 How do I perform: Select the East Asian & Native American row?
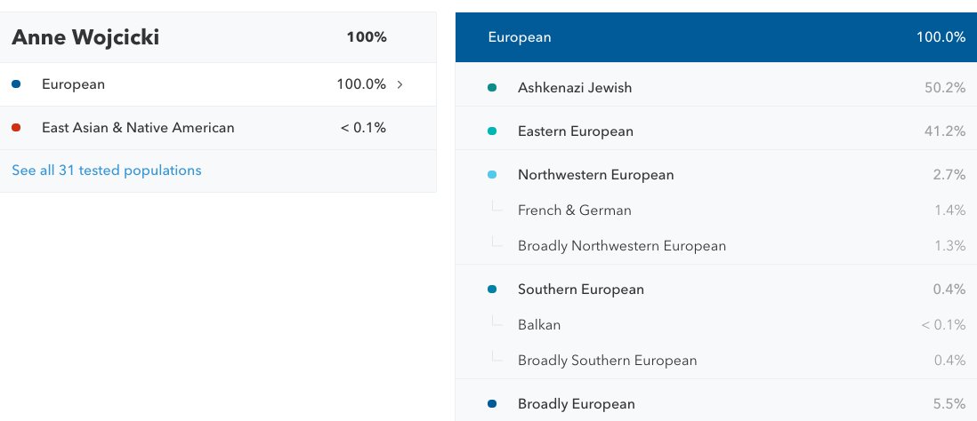[217, 128]
